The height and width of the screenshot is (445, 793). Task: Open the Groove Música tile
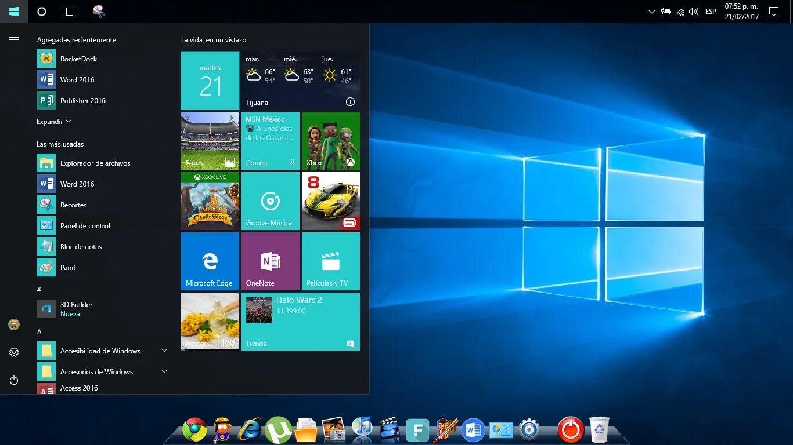pyautogui.click(x=271, y=201)
